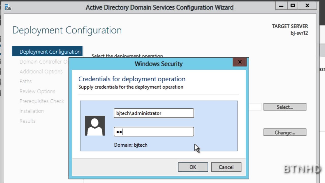Image resolution: width=325 pixels, height=183 pixels.
Task: Click the 'Domain: bjtech' label
Action: click(131, 145)
